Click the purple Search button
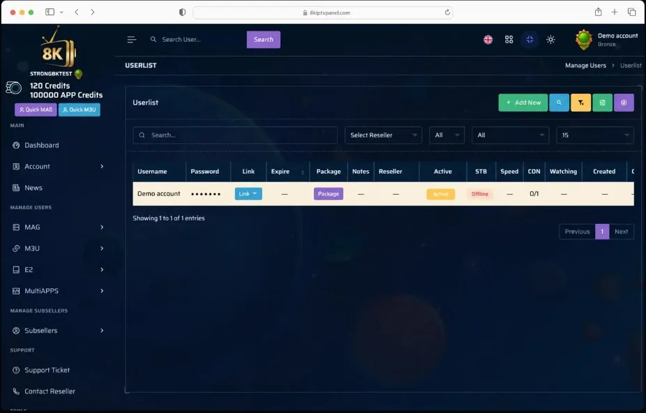This screenshot has height=413, width=646. point(264,40)
